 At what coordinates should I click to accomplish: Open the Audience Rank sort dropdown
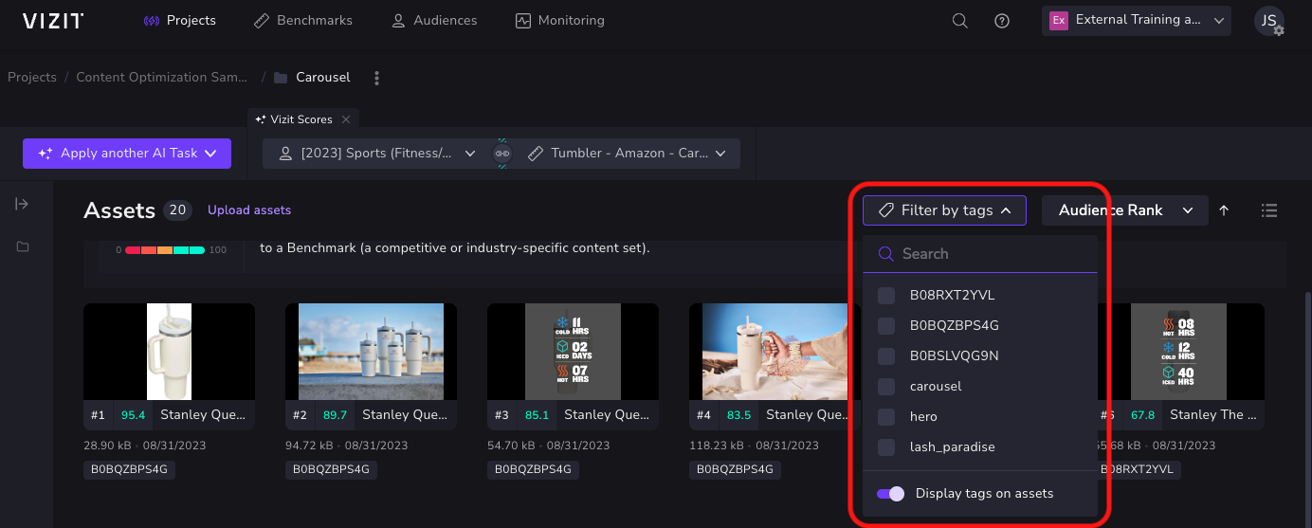point(1124,210)
